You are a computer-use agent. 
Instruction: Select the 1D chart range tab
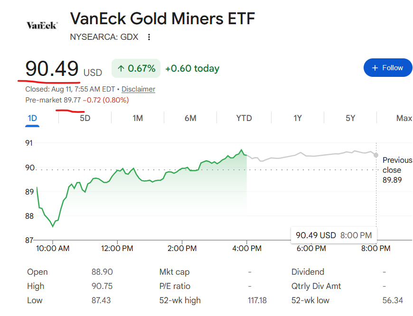point(32,118)
